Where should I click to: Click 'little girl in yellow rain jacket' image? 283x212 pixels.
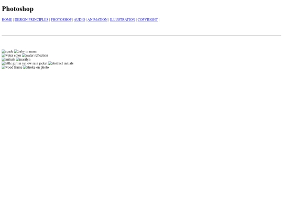pos(25,63)
